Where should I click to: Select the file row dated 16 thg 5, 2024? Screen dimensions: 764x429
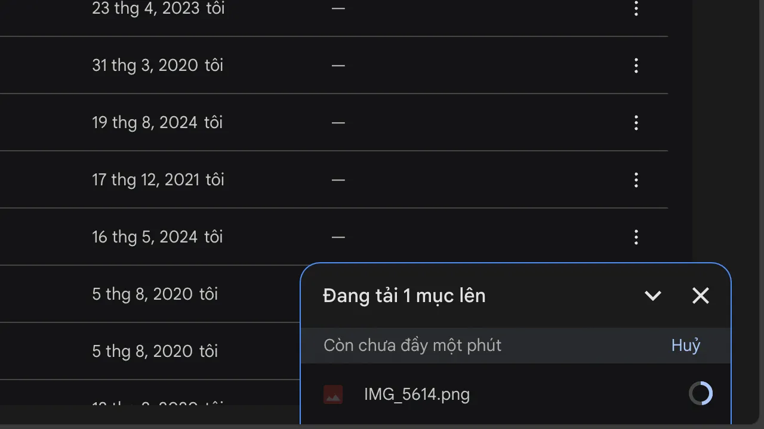coord(157,237)
